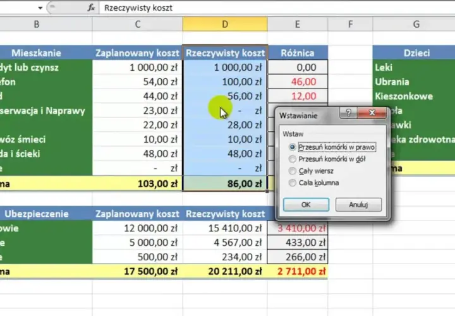
Task: Select cell with 4 567,00 zł
Action: coord(225,243)
